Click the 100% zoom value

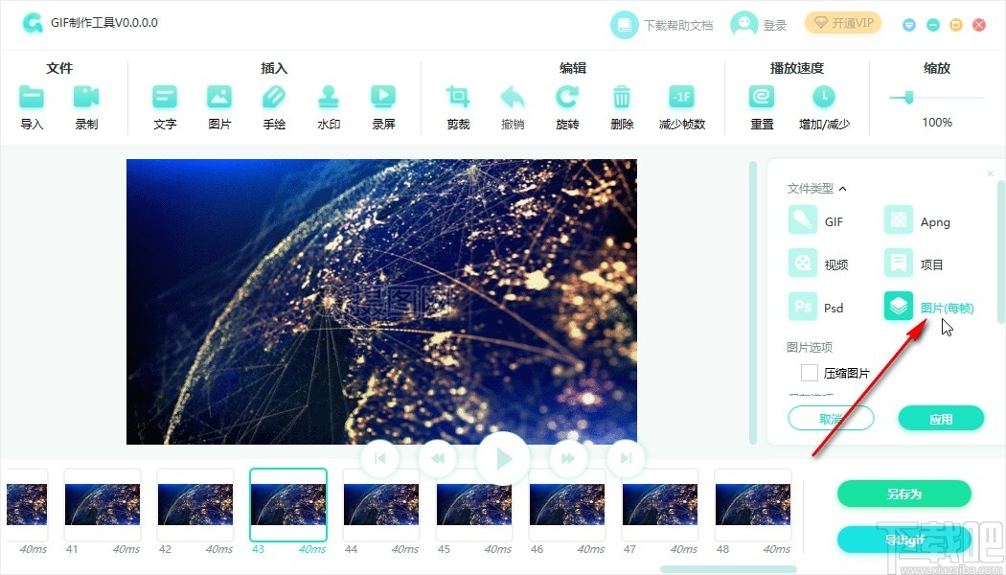tap(937, 122)
